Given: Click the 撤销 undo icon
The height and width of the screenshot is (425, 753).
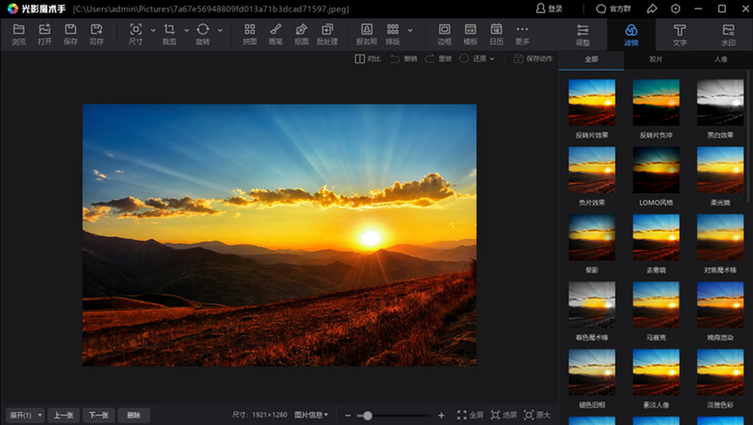Looking at the screenshot, I should pyautogui.click(x=403, y=58).
